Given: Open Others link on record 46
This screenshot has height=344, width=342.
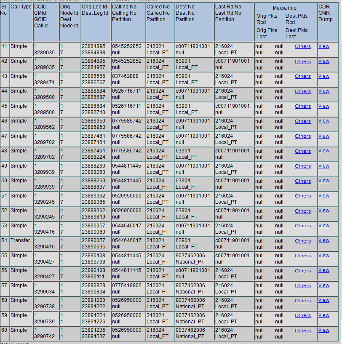Looking at the screenshot, I should click(303, 121).
